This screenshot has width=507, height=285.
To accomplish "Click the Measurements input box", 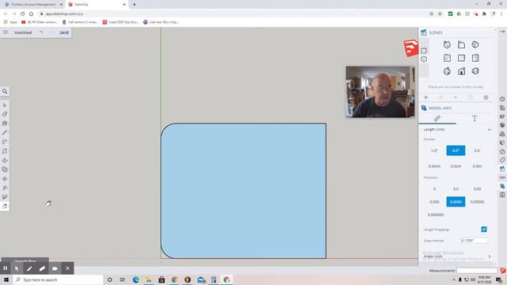I will (477, 271).
